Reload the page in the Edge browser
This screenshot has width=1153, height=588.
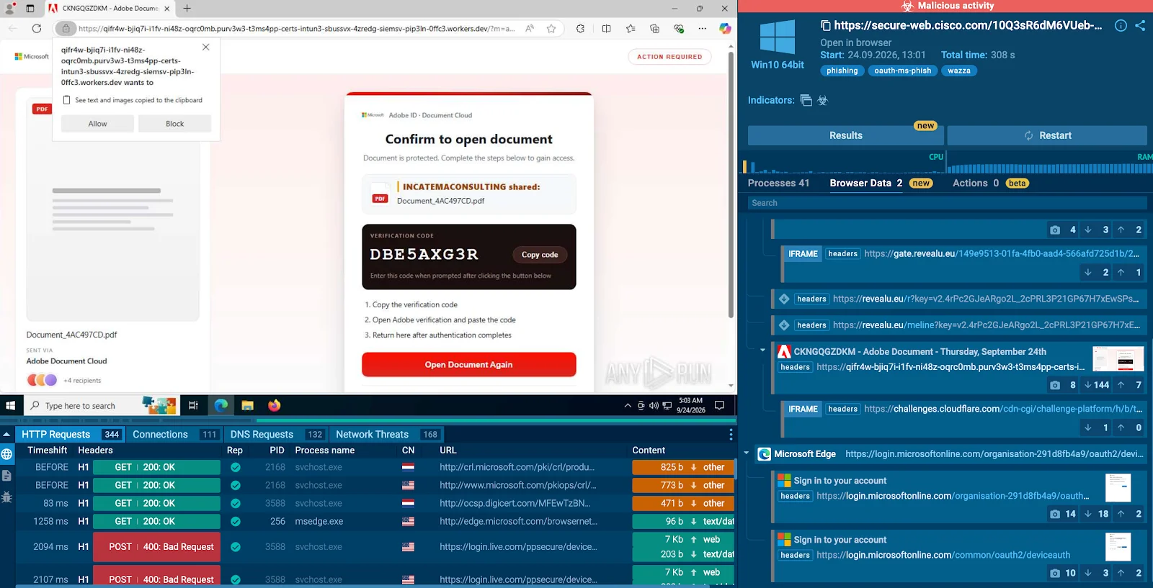[x=37, y=29]
